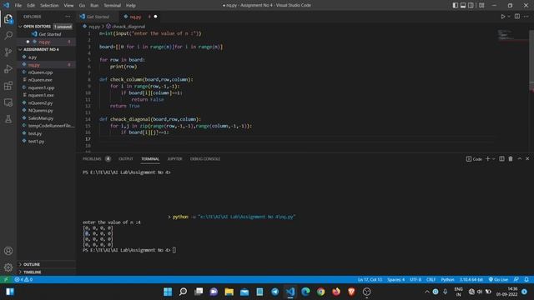Change end of line sequence CRLF

tap(431, 280)
